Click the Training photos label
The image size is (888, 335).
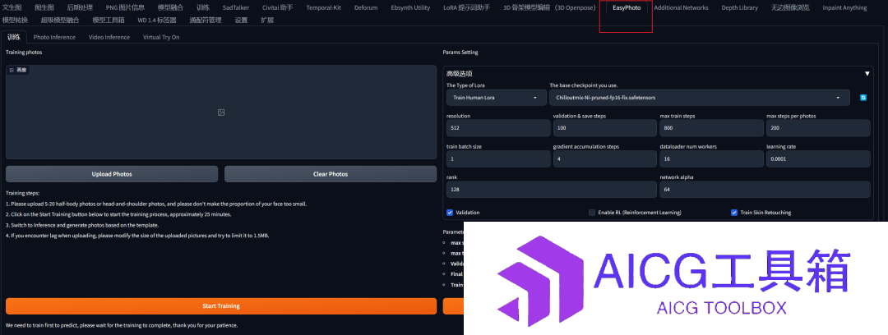[24, 53]
